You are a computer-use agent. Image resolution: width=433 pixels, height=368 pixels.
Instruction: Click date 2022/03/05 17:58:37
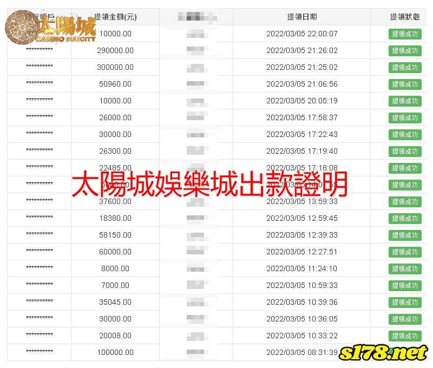tap(302, 117)
